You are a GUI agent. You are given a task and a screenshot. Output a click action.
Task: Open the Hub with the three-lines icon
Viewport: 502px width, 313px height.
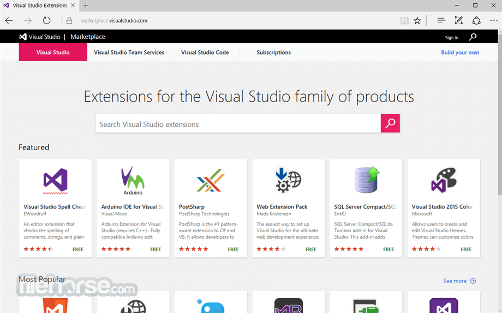[x=441, y=21]
